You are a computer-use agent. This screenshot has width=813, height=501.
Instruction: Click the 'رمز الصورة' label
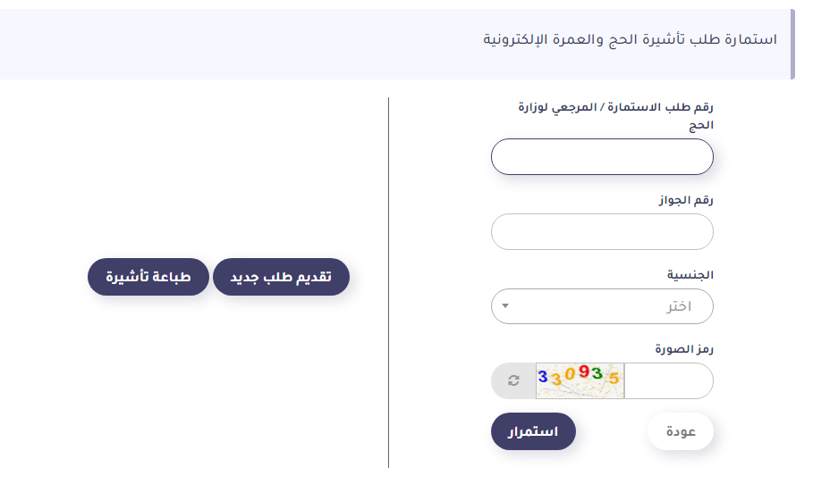pyautogui.click(x=684, y=349)
